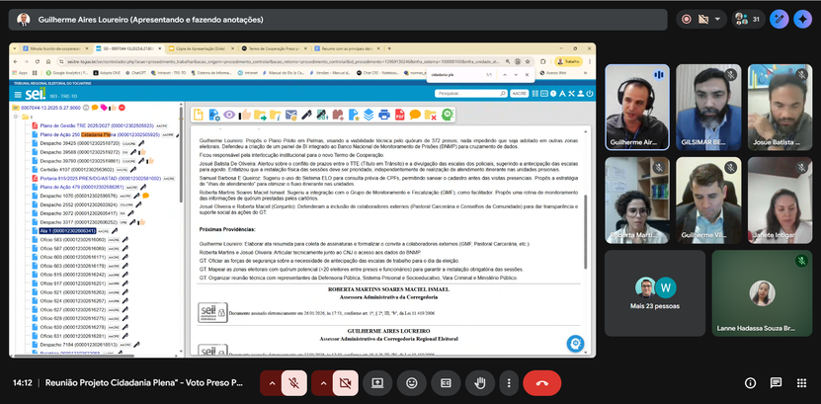This screenshot has height=404, width=821.
Task: Toggle closed captions CC button
Action: coord(446,383)
